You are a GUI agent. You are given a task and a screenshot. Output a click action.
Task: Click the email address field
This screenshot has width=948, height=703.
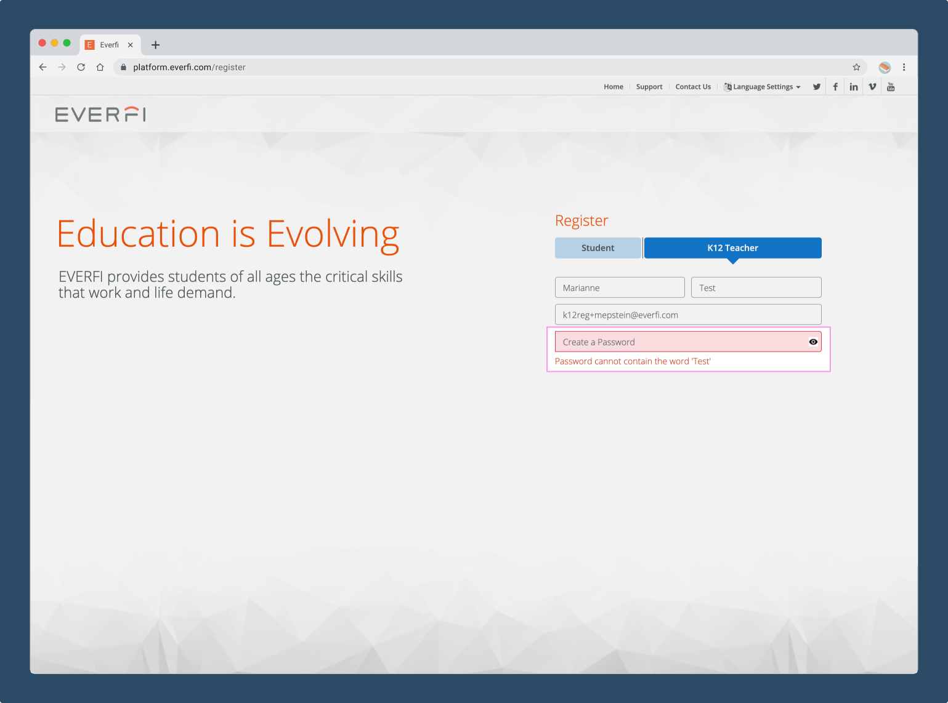[688, 315]
